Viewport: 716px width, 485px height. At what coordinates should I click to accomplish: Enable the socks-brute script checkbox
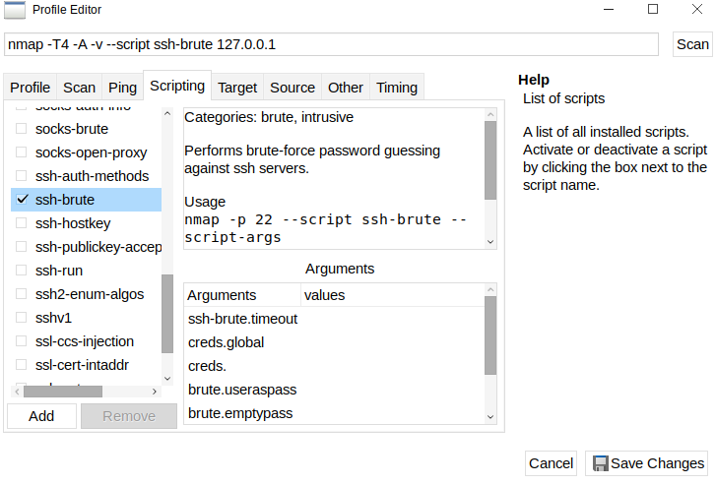22,129
